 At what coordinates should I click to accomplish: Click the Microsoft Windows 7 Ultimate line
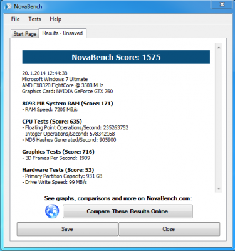coord(55,79)
